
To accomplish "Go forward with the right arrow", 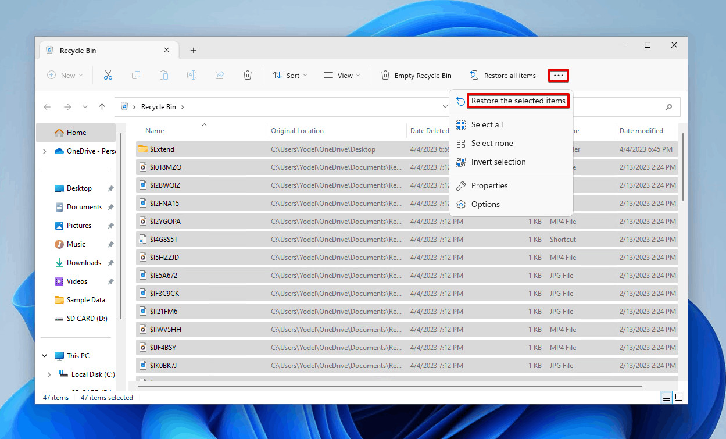I will 67,107.
